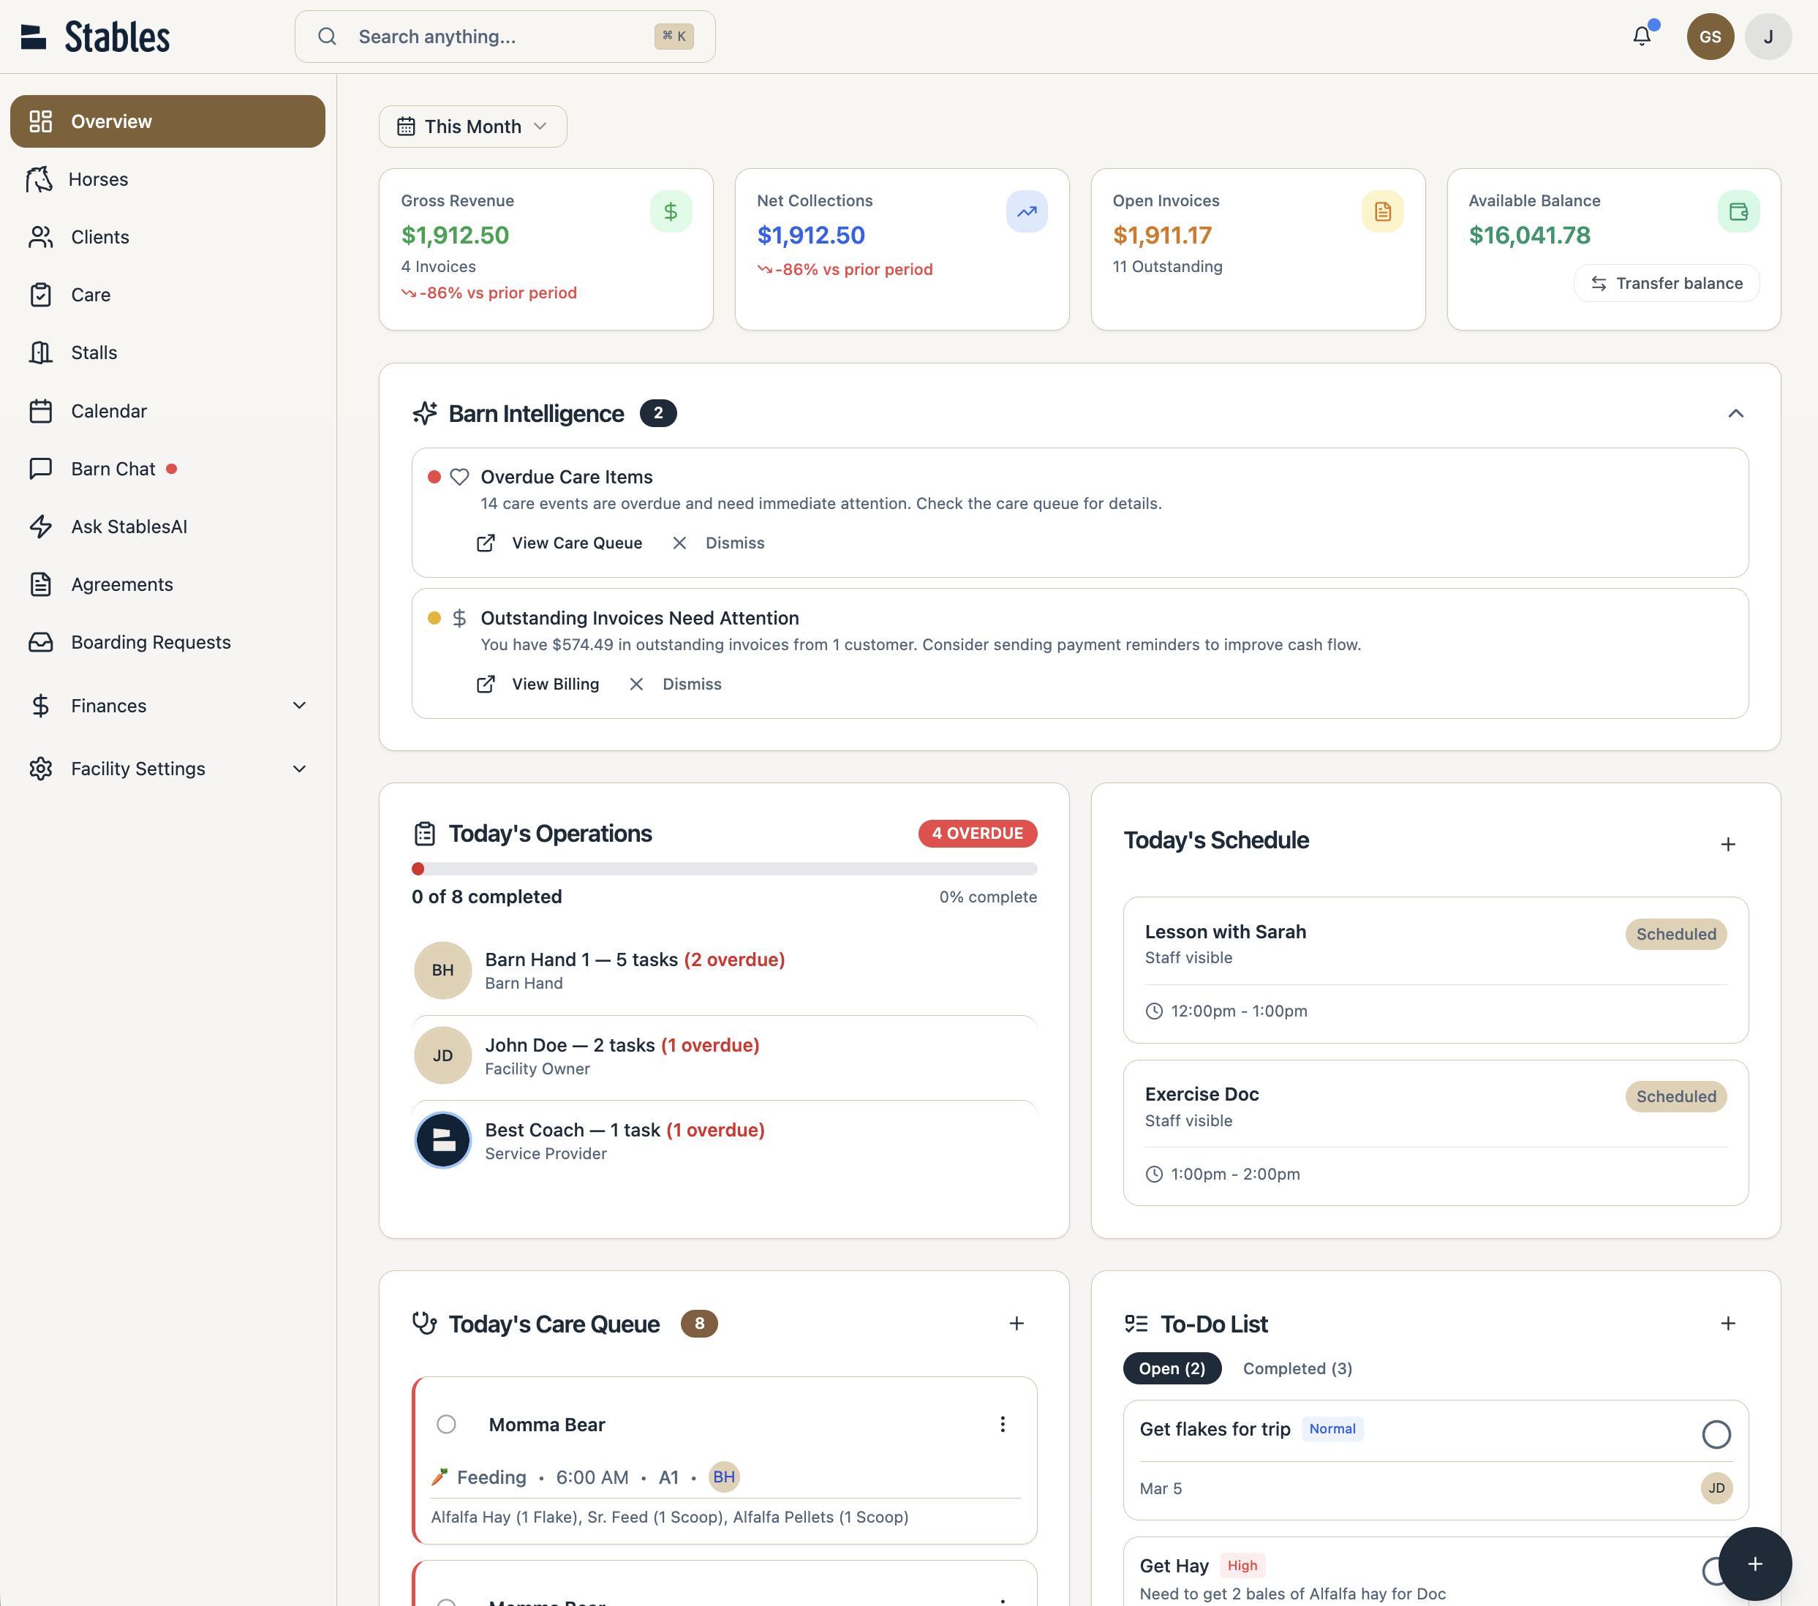Open the Clients section
The image size is (1818, 1606).
pos(167,238)
